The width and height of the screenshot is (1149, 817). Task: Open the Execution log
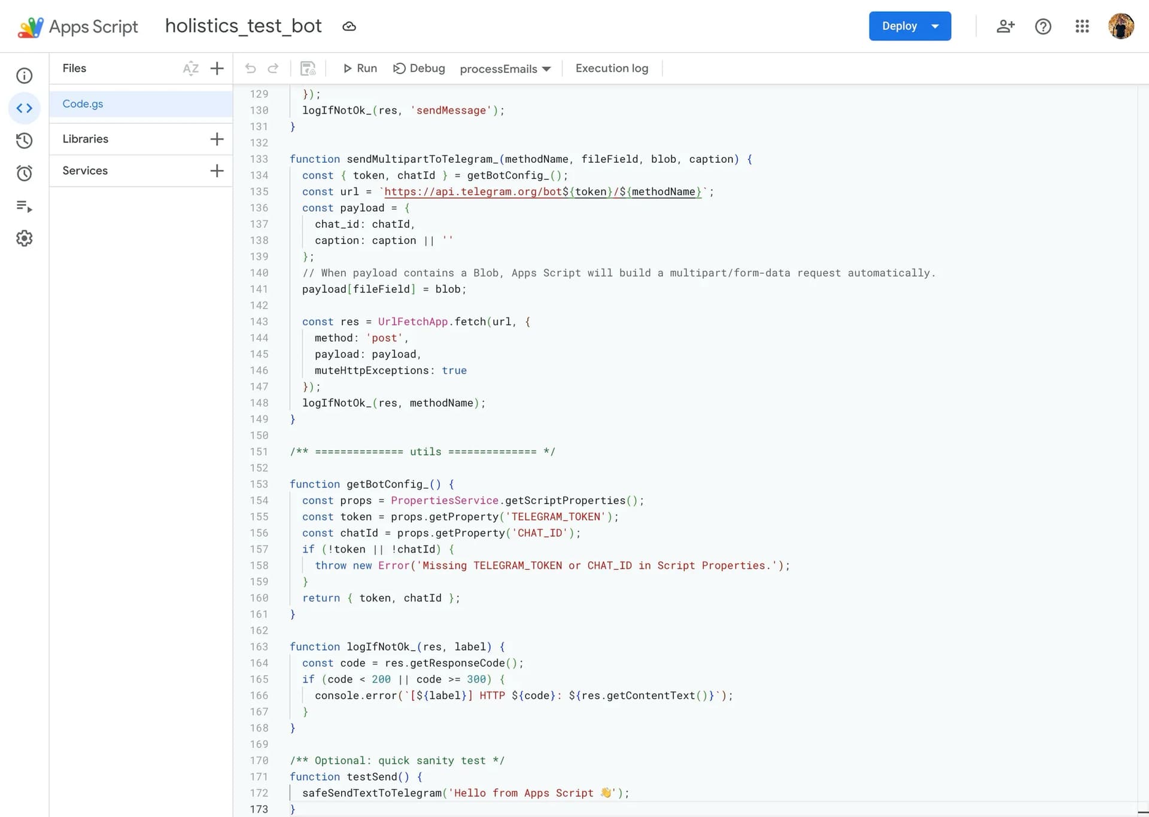612,69
